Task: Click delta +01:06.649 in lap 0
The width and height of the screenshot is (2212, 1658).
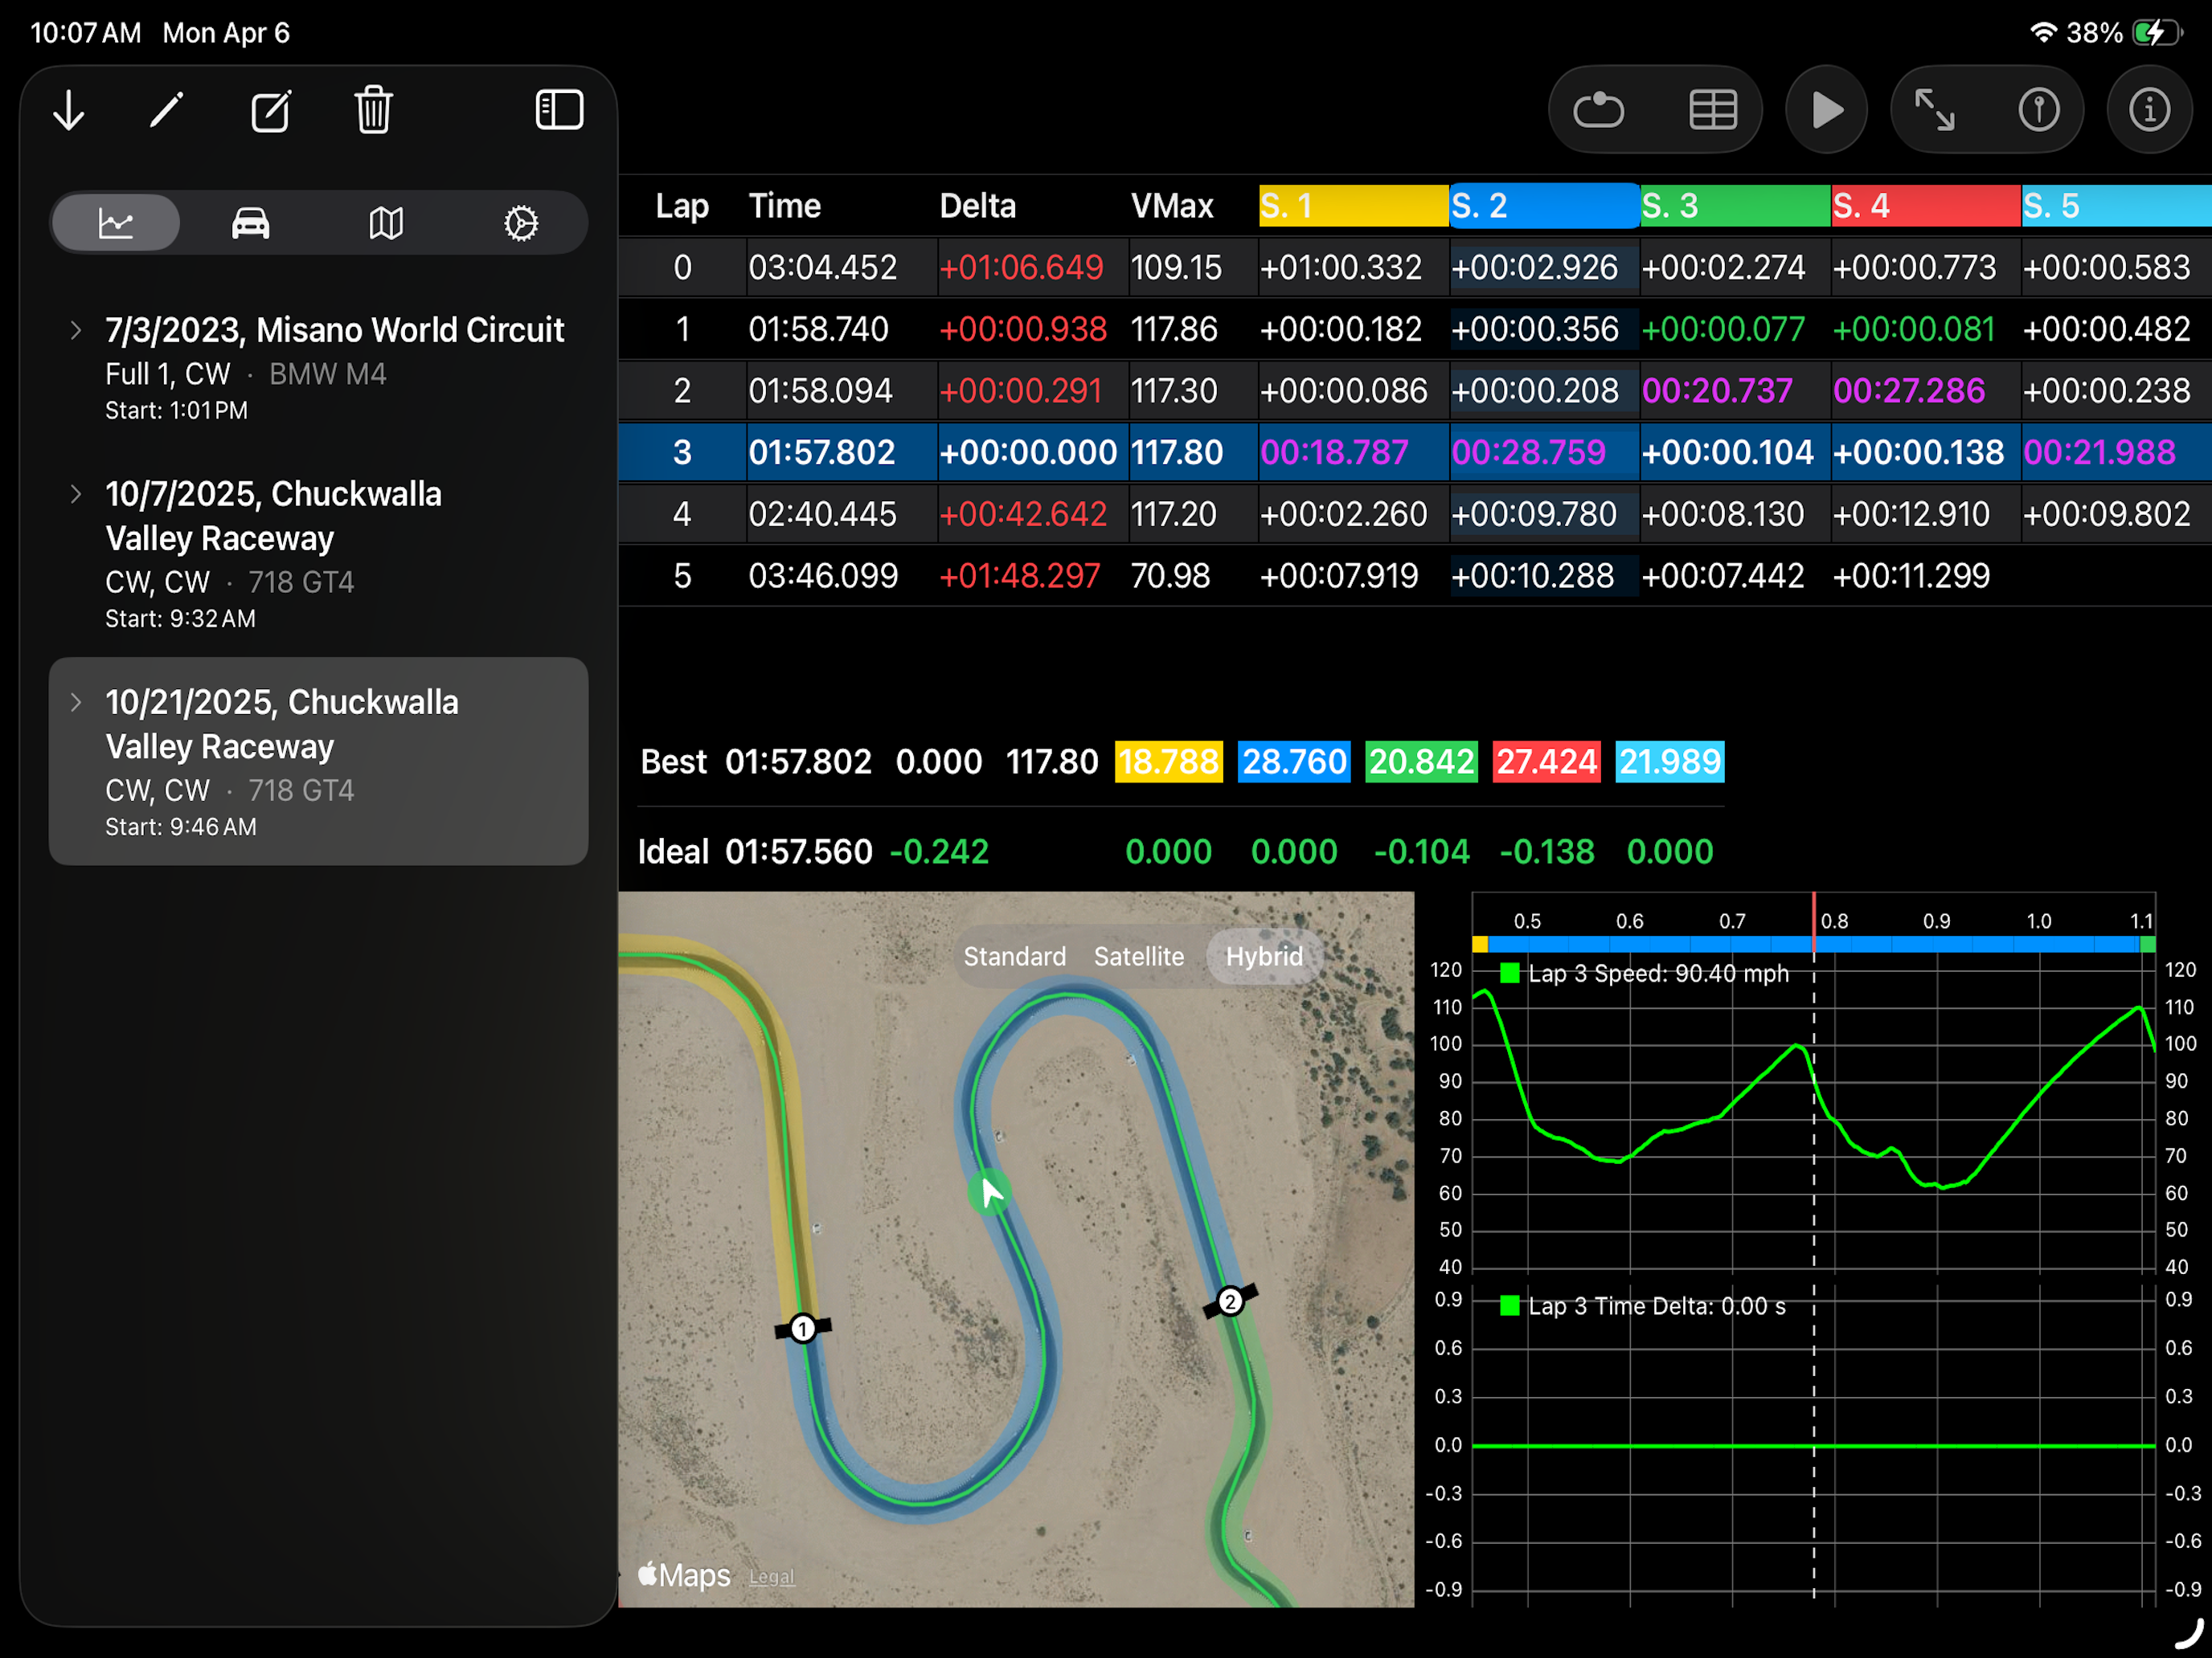Action: [1021, 267]
